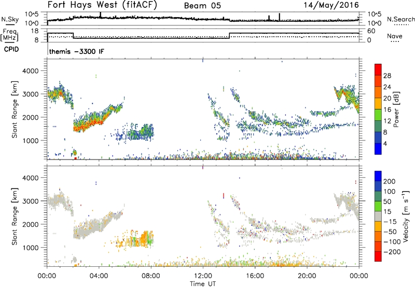Click the orange velocity patch near 07:30
Image resolution: width=415 pixels, height=287 pixels.
point(145,238)
